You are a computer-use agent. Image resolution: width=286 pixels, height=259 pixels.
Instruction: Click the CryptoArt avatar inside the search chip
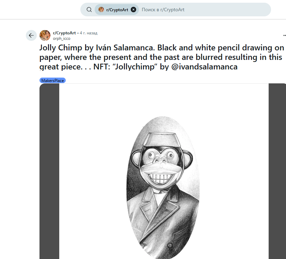point(101,10)
